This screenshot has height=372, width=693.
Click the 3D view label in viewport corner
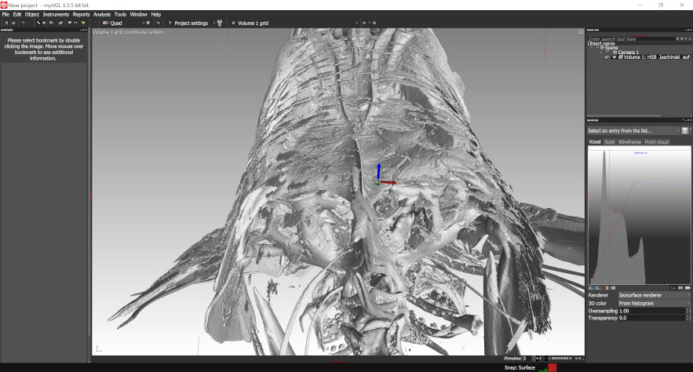click(581, 32)
